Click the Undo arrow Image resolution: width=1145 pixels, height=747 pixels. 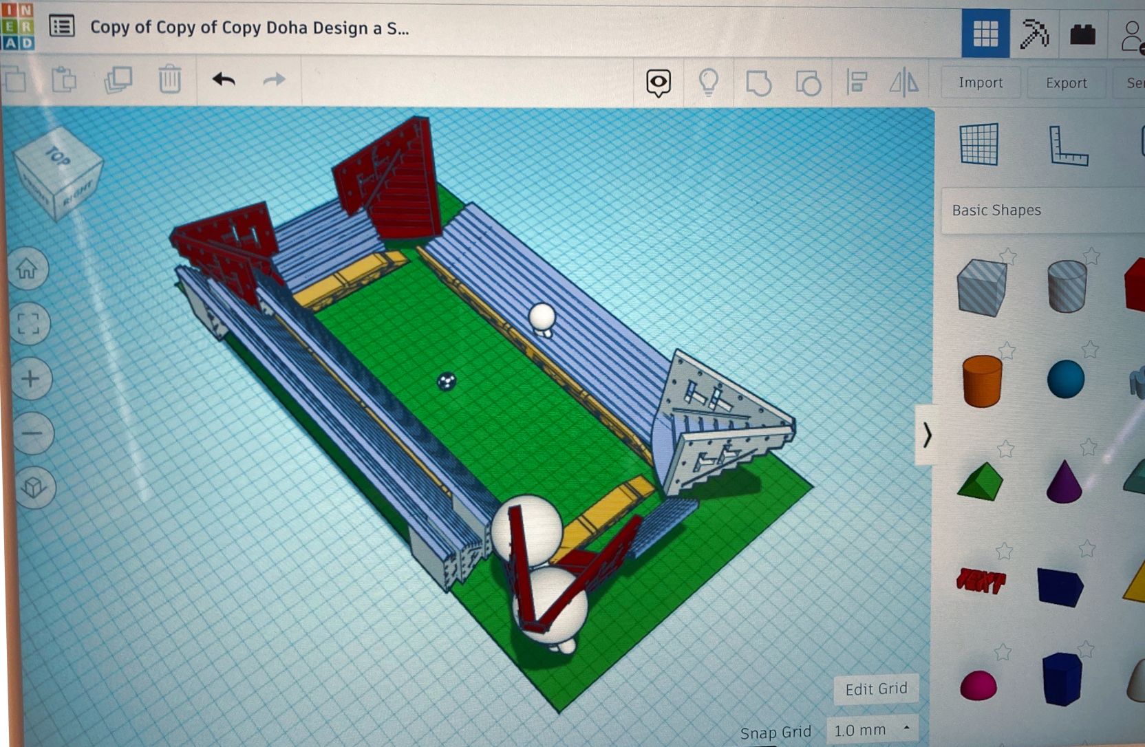pos(222,80)
